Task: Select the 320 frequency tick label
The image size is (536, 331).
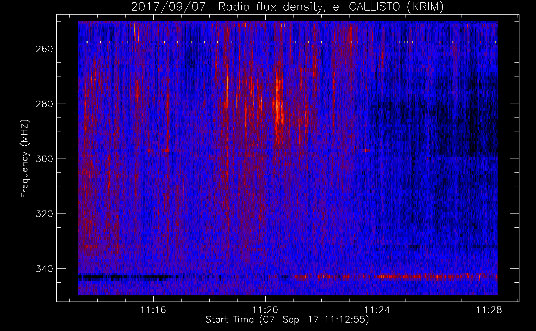Action: [44, 214]
